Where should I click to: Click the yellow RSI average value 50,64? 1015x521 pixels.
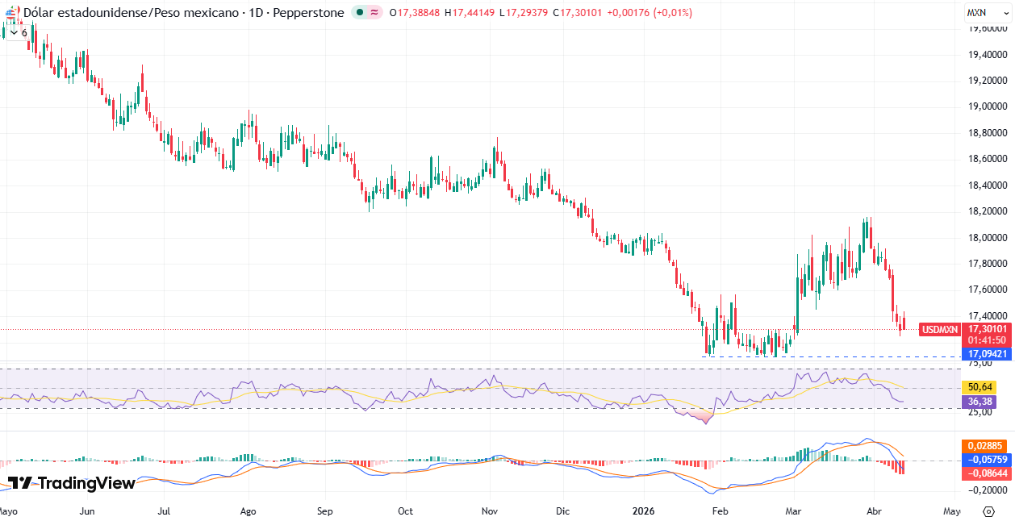[978, 388]
